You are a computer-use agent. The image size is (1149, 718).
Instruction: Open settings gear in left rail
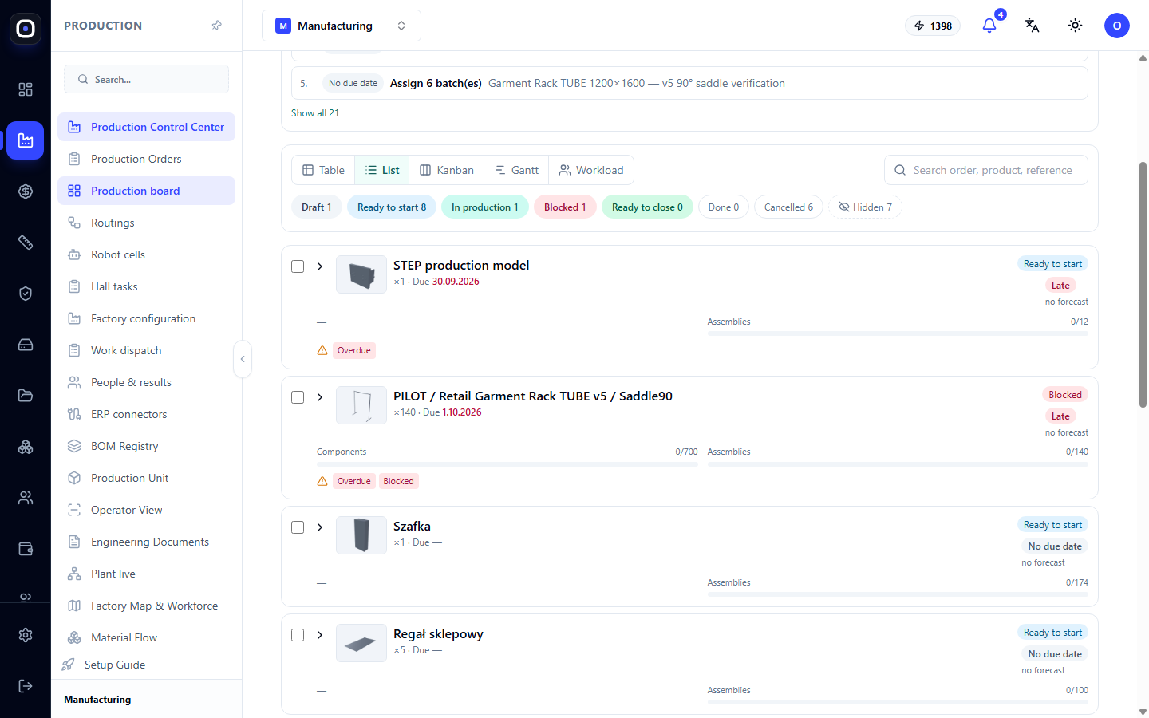(26, 635)
